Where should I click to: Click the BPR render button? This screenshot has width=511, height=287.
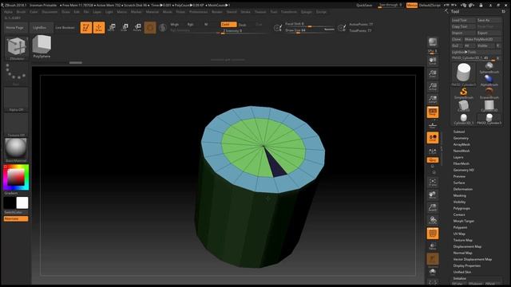click(x=433, y=42)
